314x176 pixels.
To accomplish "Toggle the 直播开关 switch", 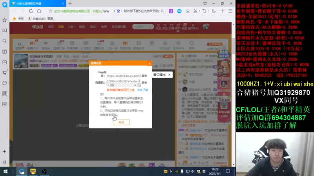I will (33, 43).
